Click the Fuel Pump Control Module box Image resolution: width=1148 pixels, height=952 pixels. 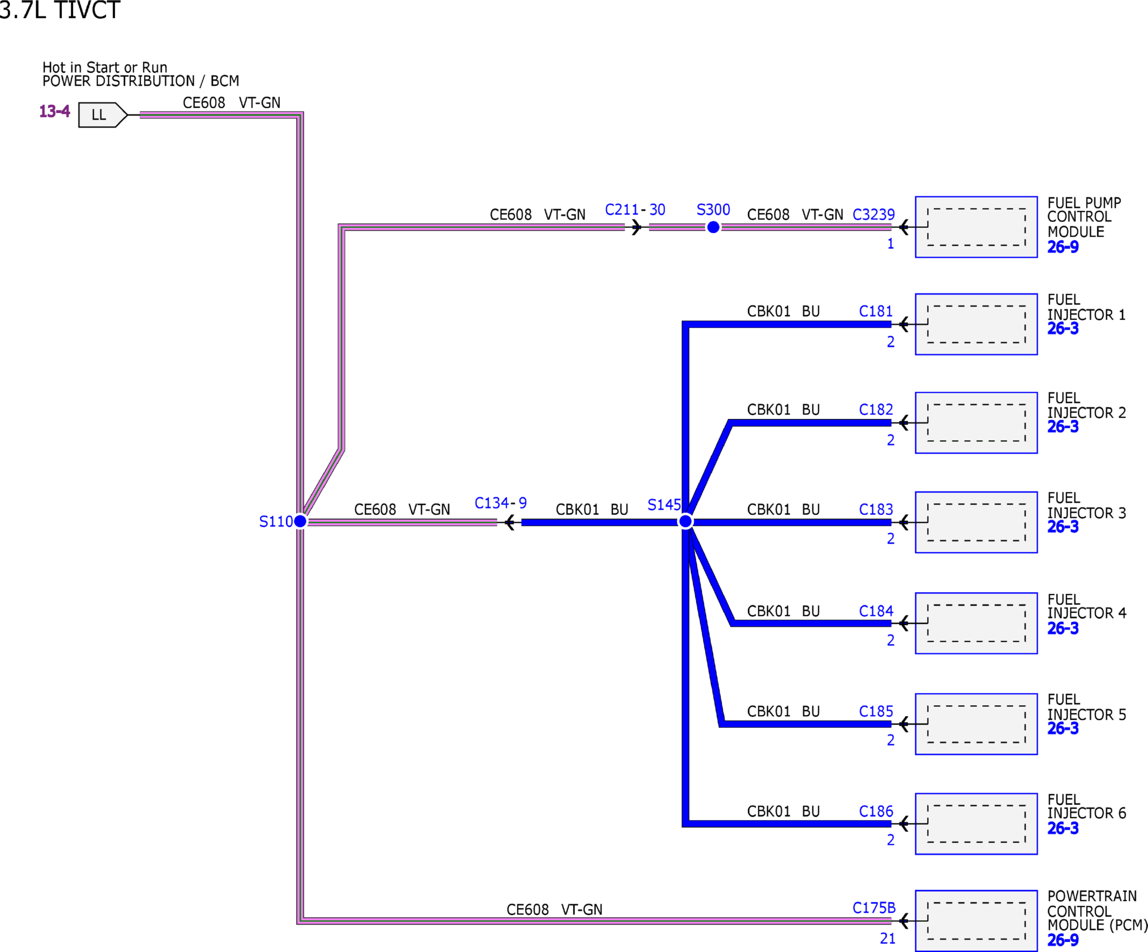click(x=977, y=227)
